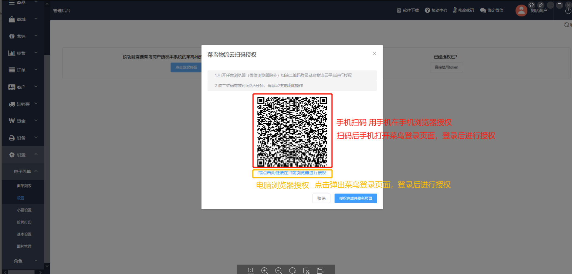This screenshot has height=274, width=572.
Task: Click the sidebar scrollbar up arrow
Action: coord(47,4)
